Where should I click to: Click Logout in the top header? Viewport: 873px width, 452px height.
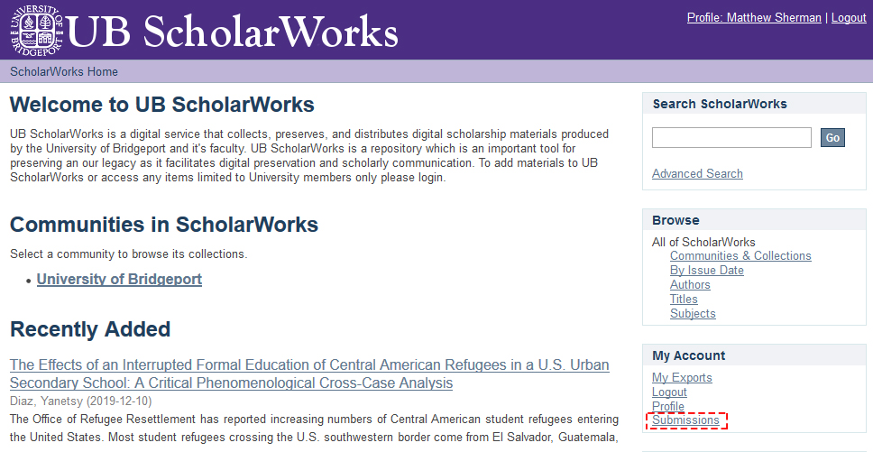coord(849,17)
